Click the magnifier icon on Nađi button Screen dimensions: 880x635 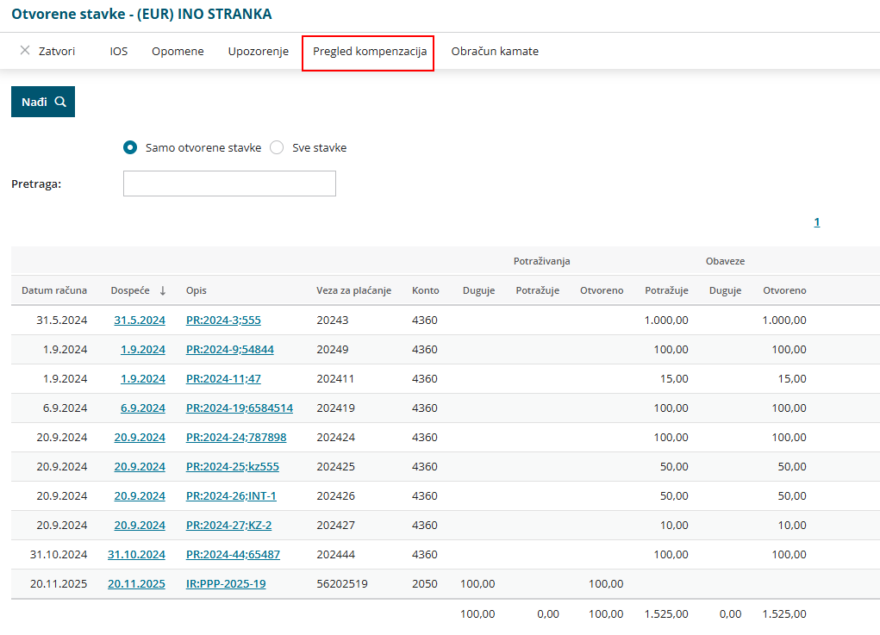pos(60,102)
